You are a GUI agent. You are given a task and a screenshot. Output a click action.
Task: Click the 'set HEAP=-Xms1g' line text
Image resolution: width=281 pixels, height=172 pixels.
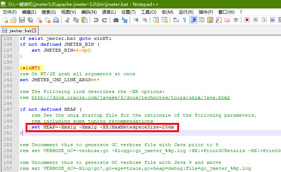point(103,127)
